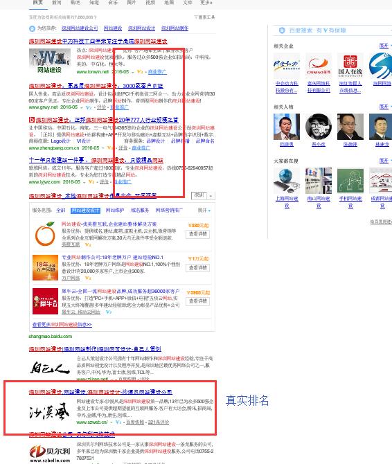View details for ¥1万元 offer
The width and height of the screenshot is (392, 464).
point(198,268)
